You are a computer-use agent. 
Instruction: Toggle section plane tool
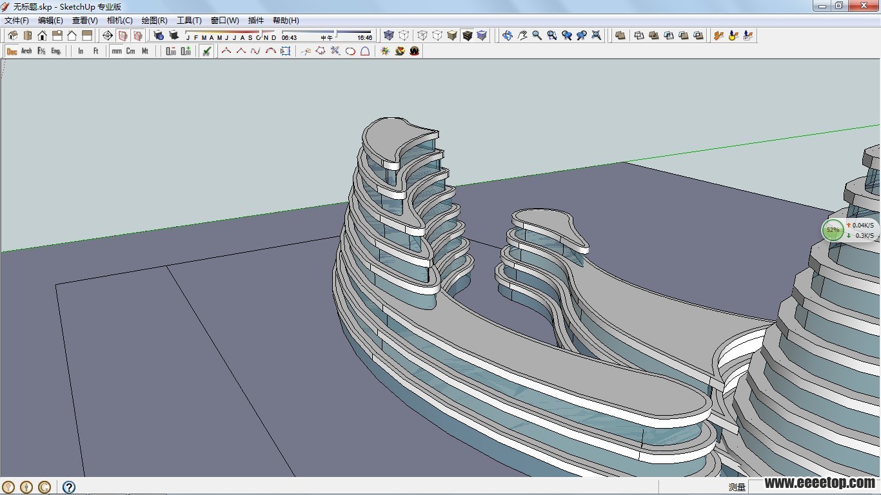108,35
